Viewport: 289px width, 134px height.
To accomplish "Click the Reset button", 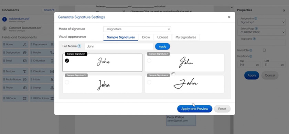I will click(222, 109).
